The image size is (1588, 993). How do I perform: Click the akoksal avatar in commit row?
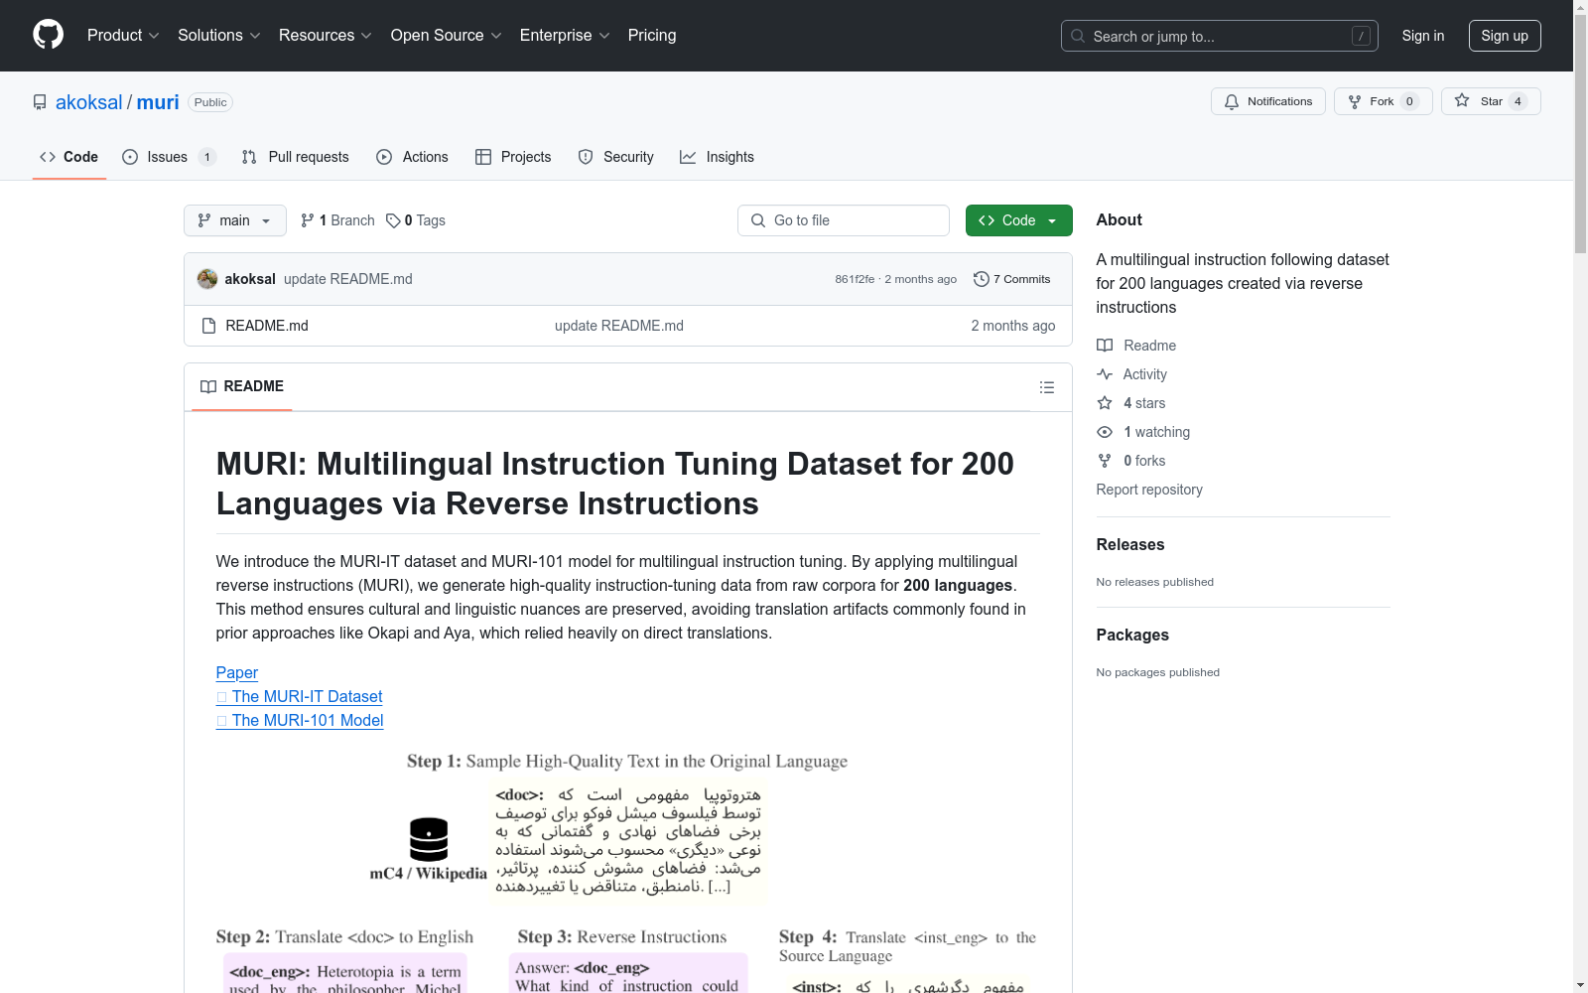207,279
